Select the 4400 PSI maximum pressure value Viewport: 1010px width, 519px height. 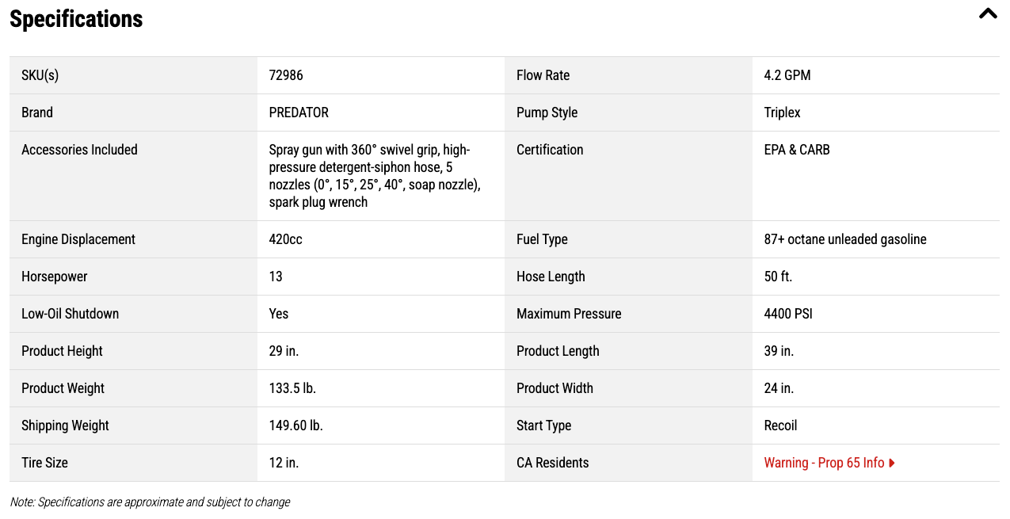pos(788,314)
